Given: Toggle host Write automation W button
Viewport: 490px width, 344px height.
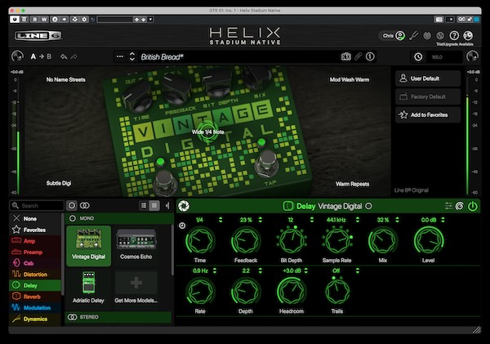Looking at the screenshot, I should click(44, 20).
